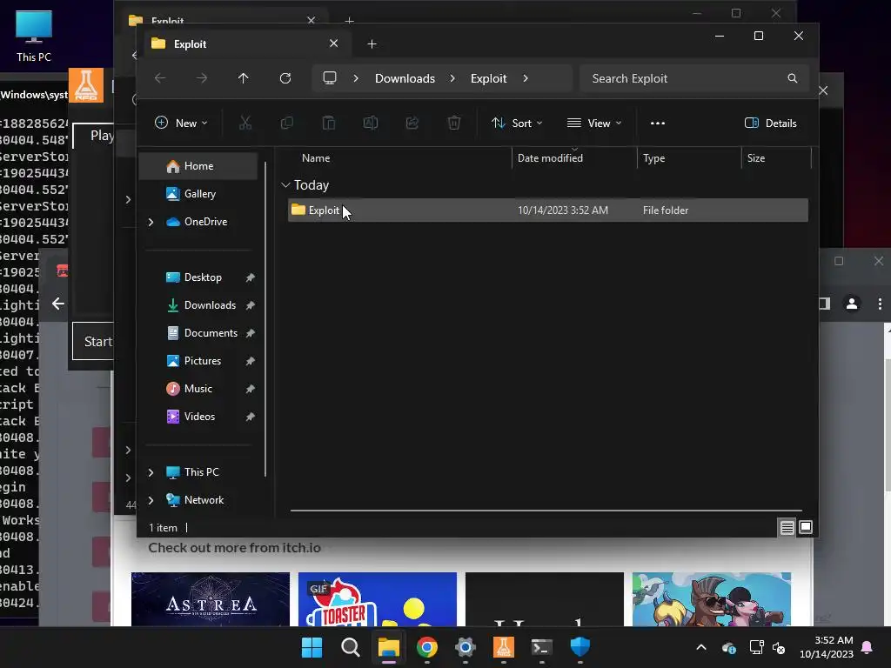Click the Rename toolbar icon
This screenshot has width=891, height=668.
[371, 123]
